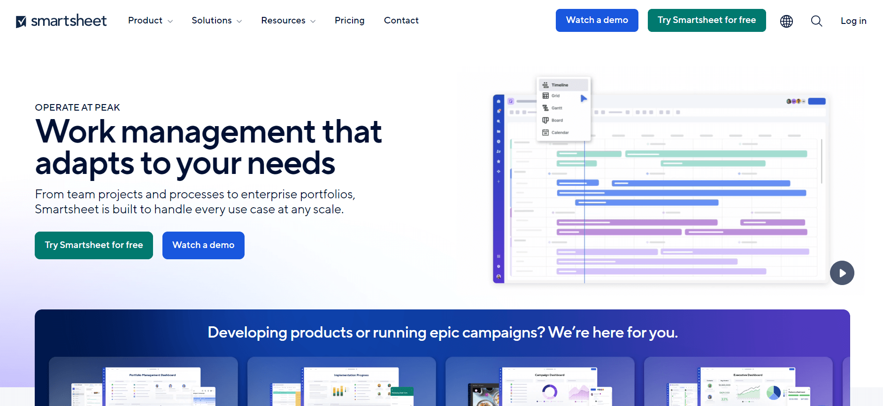883x406 pixels.
Task: Open the Contact page
Action: pos(401,21)
